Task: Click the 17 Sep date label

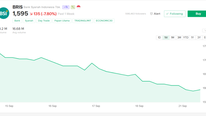Action: (x=96, y=106)
